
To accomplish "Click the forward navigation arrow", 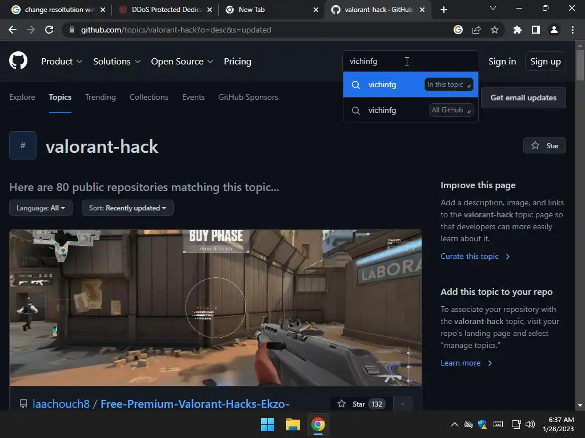I will click(x=31, y=30).
